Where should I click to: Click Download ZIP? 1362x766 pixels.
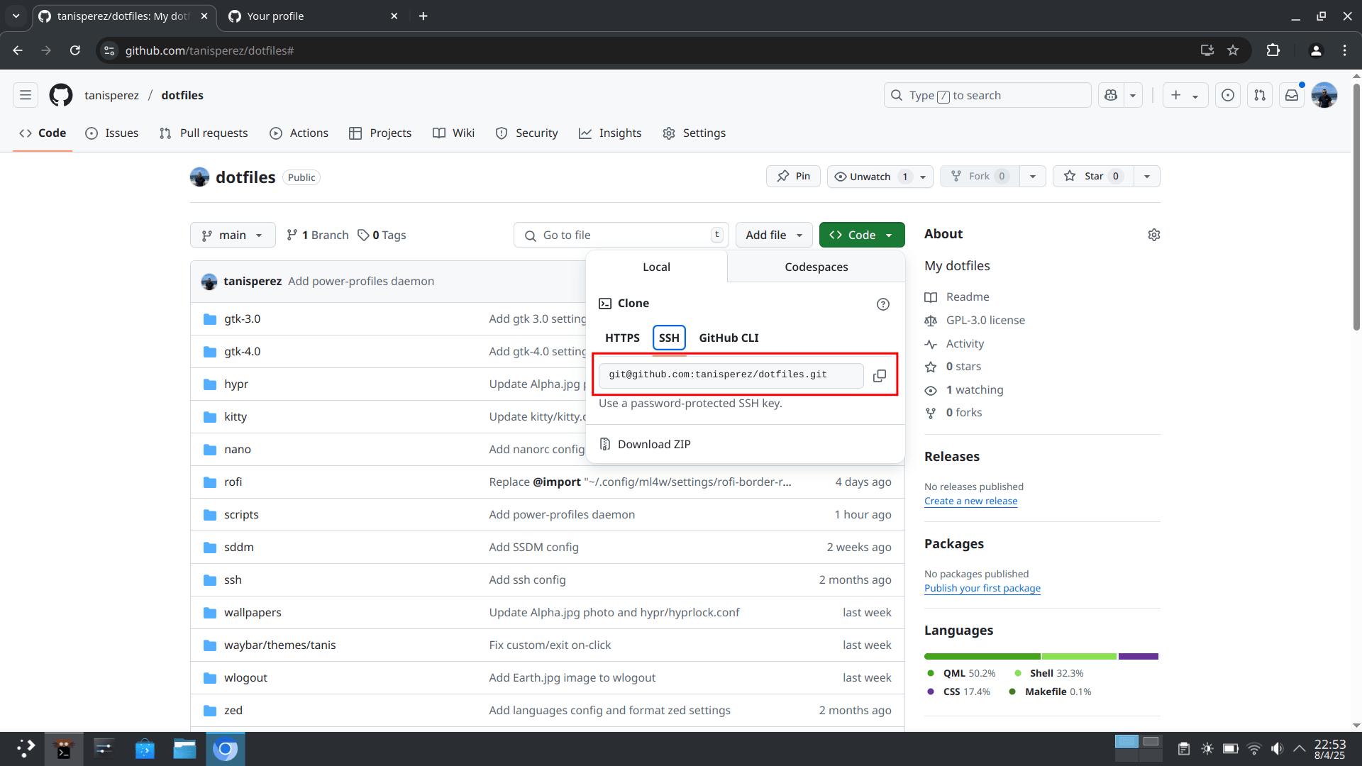click(653, 443)
